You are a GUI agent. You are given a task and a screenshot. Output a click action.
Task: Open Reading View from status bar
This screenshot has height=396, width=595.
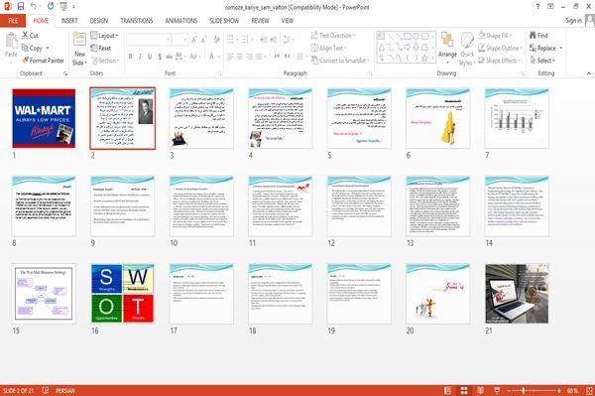click(x=480, y=390)
